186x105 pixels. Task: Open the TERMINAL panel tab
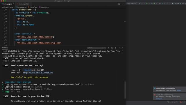point(5,48)
